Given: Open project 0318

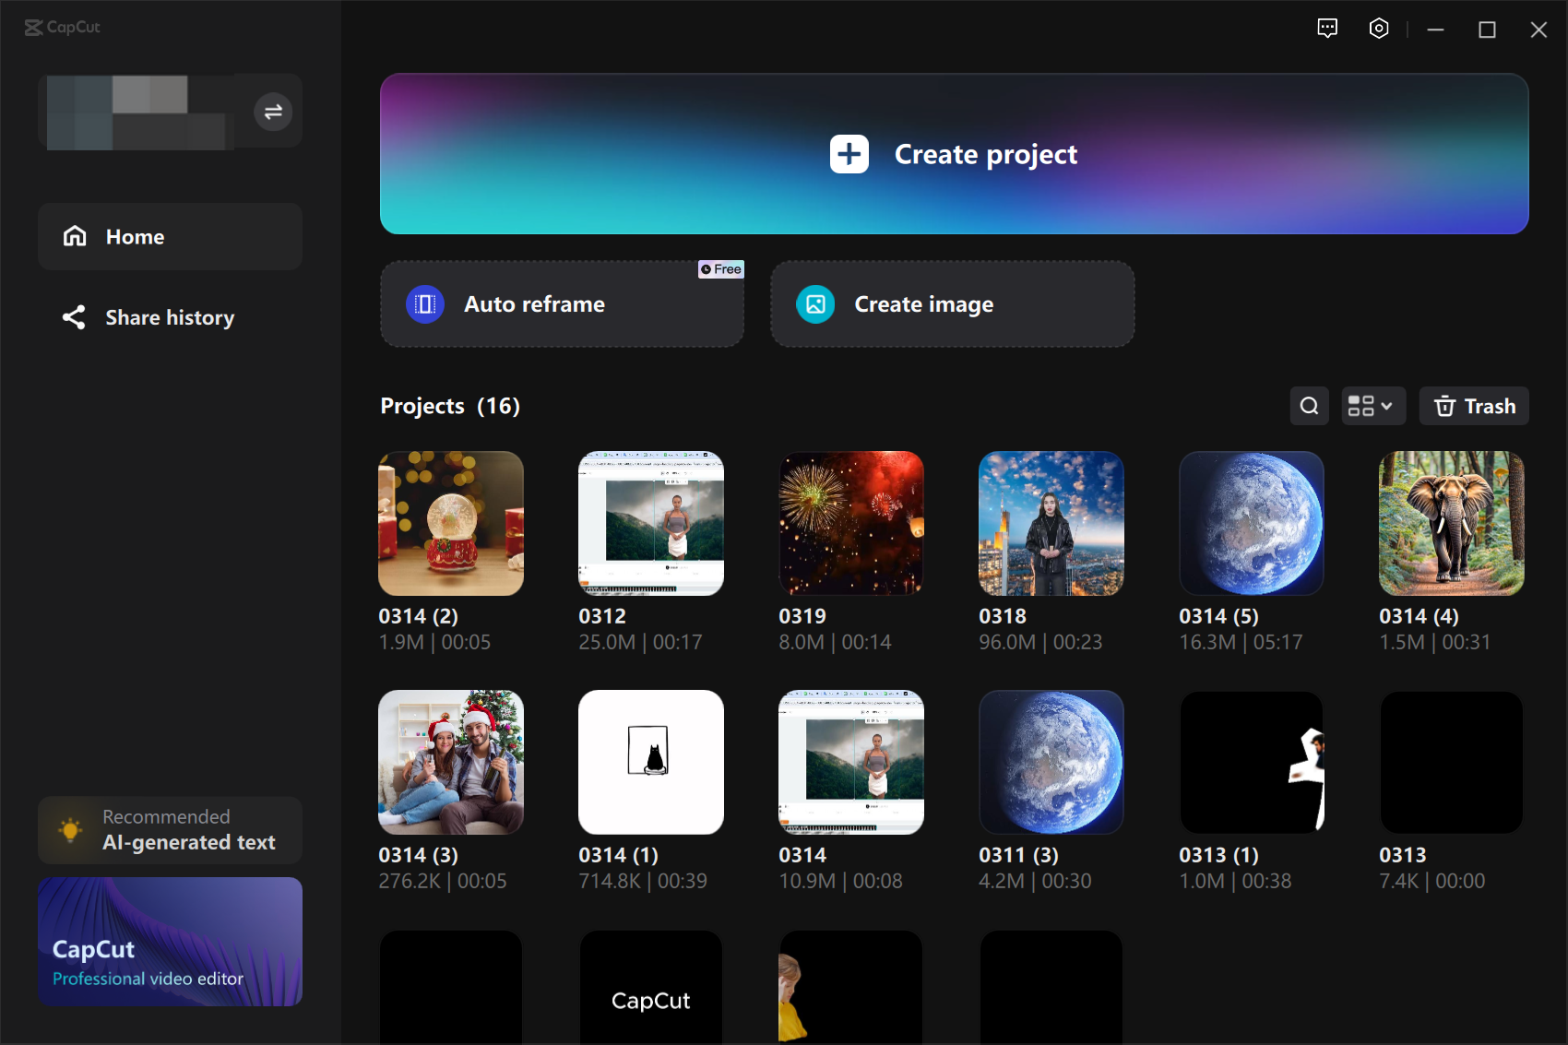Looking at the screenshot, I should (1051, 523).
